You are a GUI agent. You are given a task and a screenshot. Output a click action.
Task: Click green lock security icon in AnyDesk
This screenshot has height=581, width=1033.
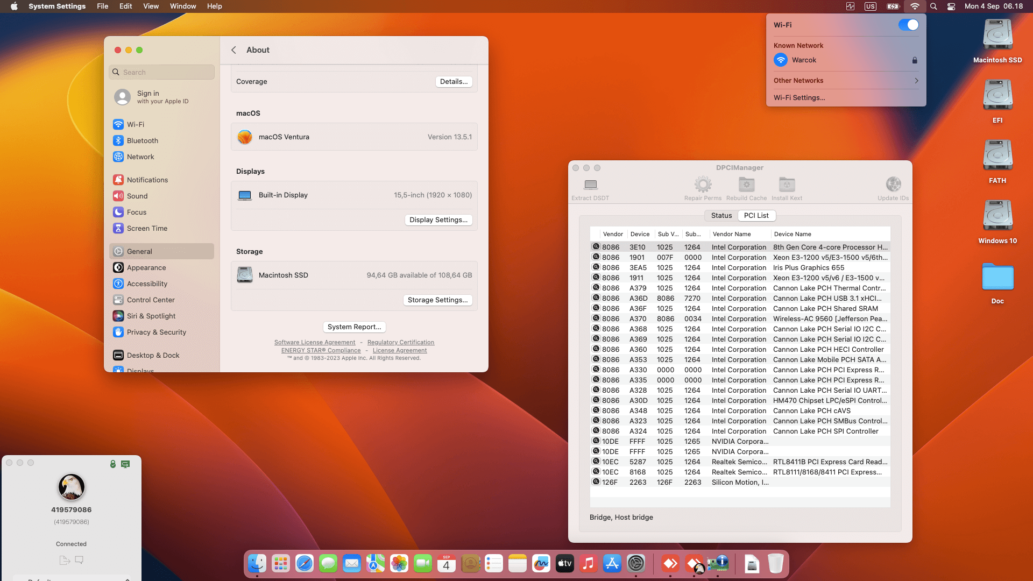click(x=113, y=464)
